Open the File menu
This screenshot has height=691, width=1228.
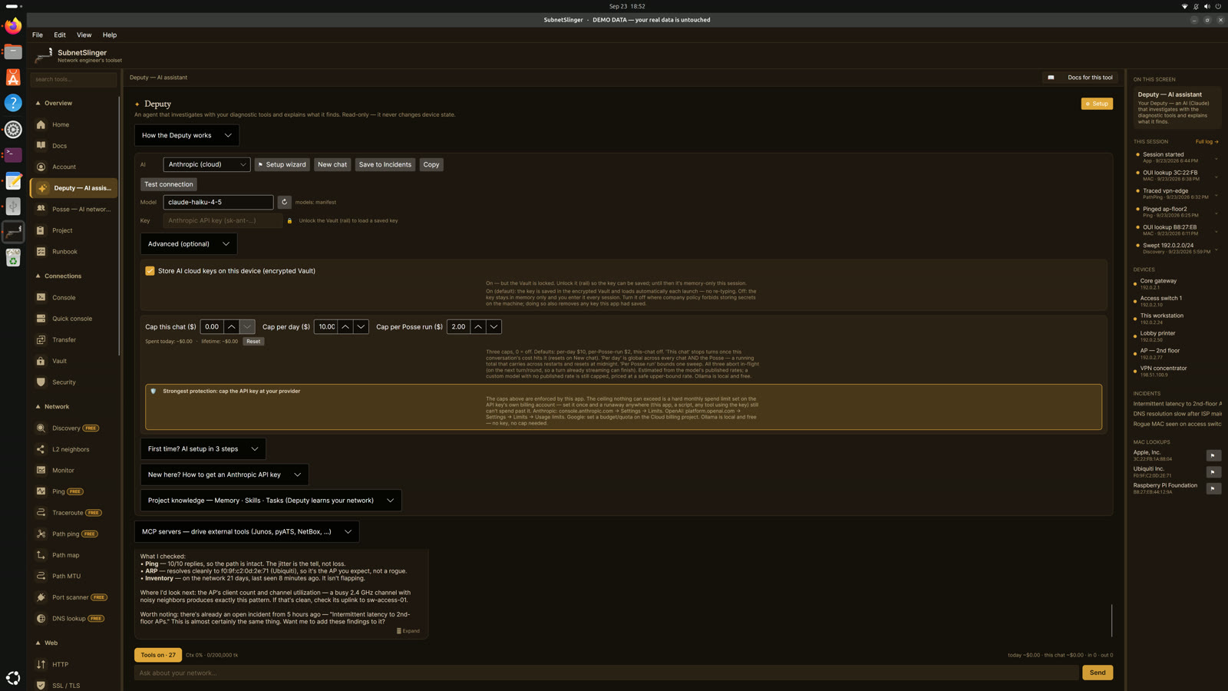coord(38,35)
